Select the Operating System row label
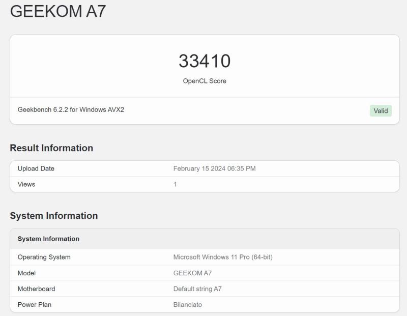 click(x=44, y=257)
